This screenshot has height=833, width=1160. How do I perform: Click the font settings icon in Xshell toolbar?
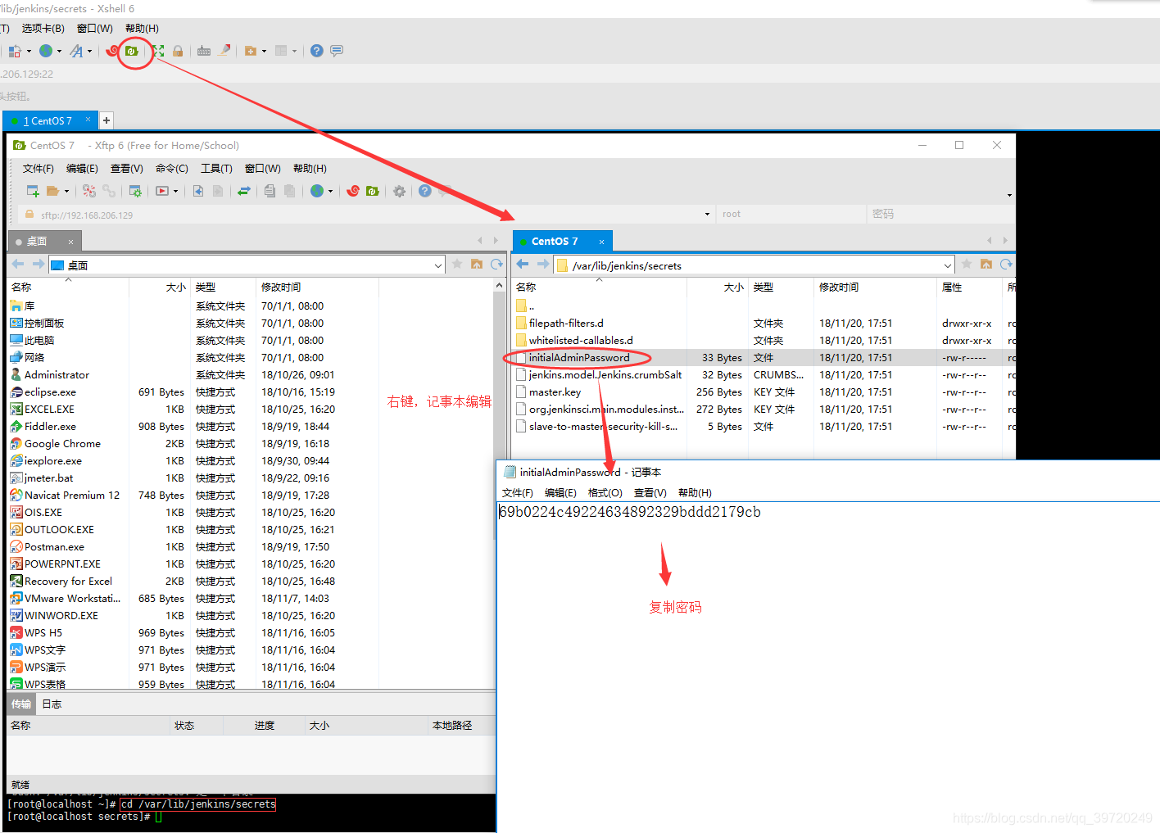coord(76,51)
